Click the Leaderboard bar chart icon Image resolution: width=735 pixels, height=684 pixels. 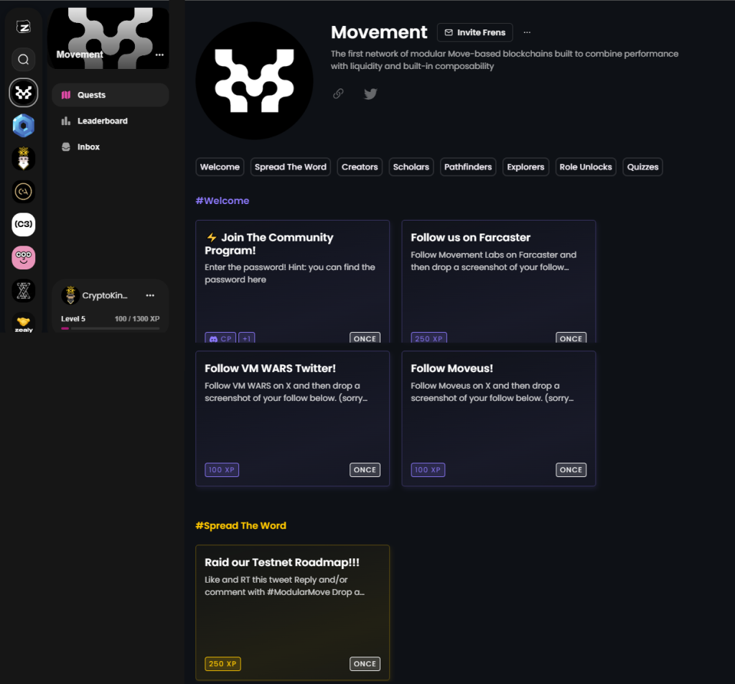(x=66, y=121)
